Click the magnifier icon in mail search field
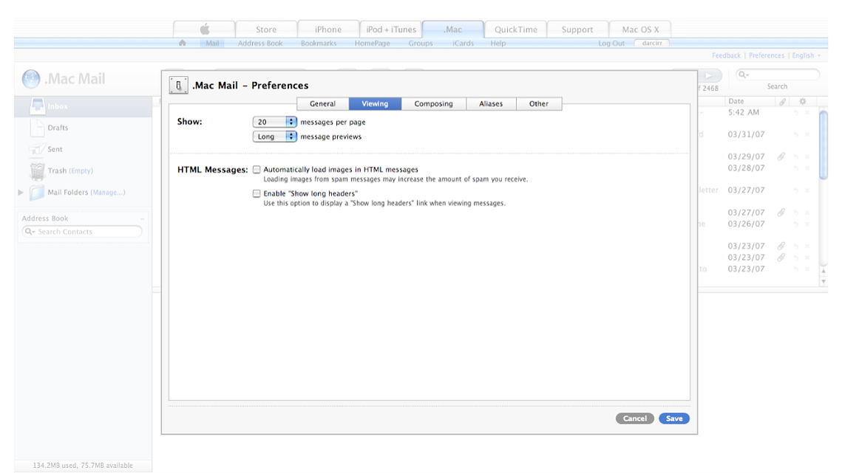Screen dimensions: 842x473 743,75
